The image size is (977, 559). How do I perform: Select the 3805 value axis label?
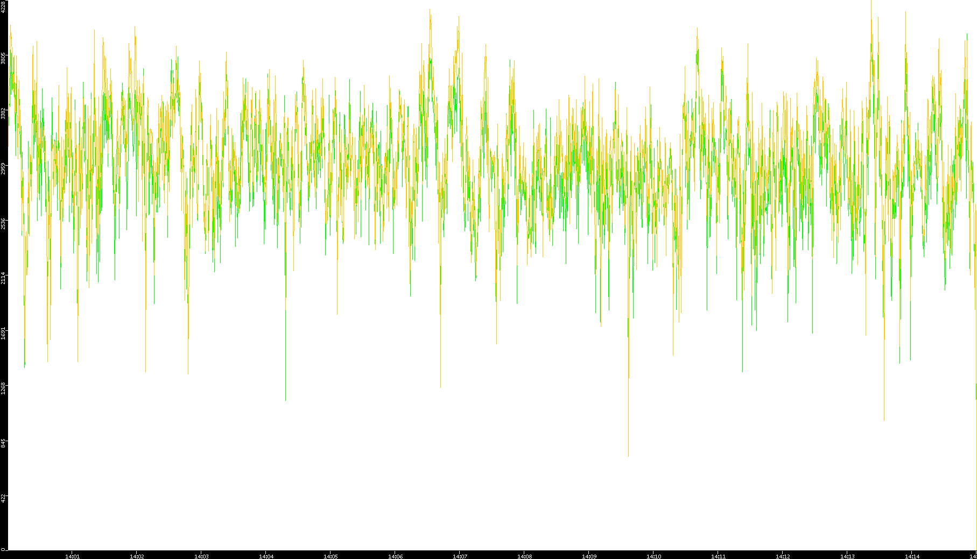pyautogui.click(x=4, y=58)
